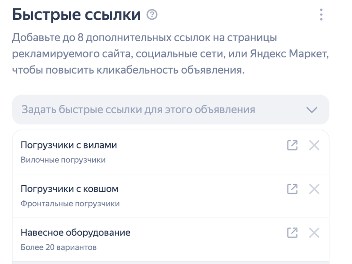352x264 pixels.
Task: Open the three-dot options menu
Action: (321, 15)
